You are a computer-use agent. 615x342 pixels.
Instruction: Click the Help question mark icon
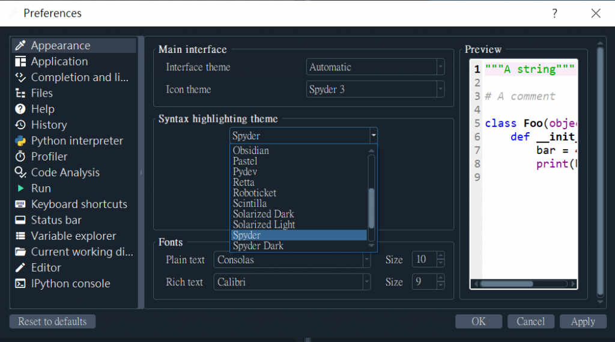point(20,109)
